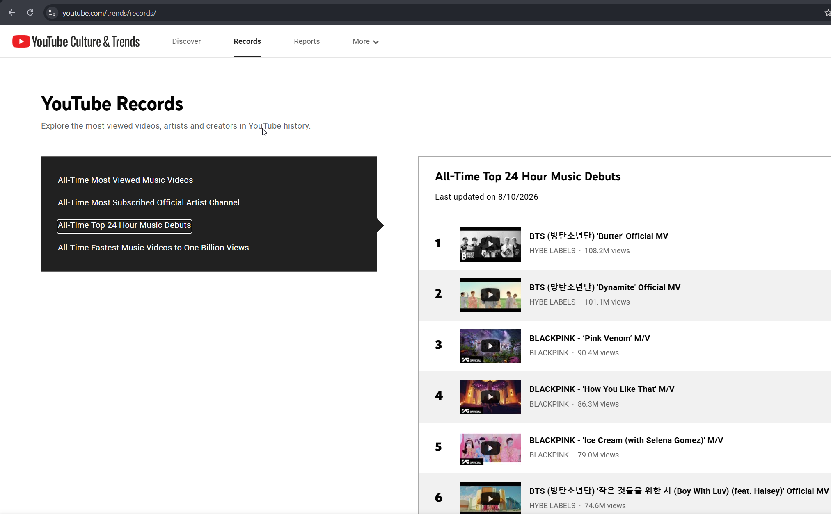Click HYBE LABELS under 'Dynamite'
The height and width of the screenshot is (523, 831).
pyautogui.click(x=552, y=302)
